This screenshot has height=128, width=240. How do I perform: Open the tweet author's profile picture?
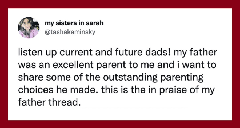[x=29, y=28]
